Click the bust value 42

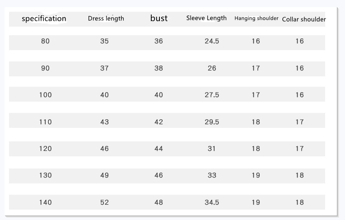pos(159,122)
